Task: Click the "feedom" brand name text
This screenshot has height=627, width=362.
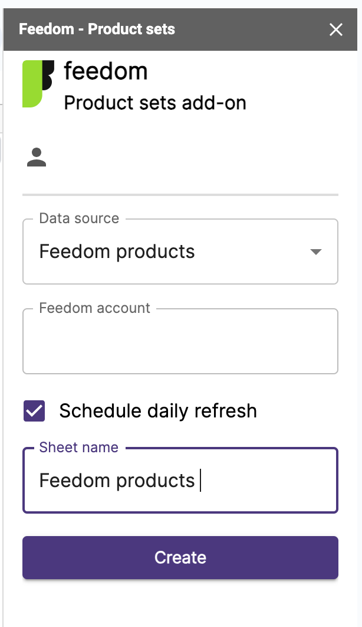Action: point(106,71)
